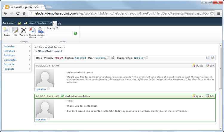Close the HarePoint HelpDesk browser tab

click(x=42, y=7)
